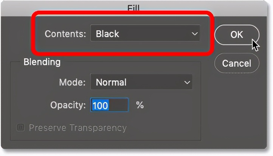
Task: Click the chevron arrow in Contents dropdown
Action: point(195,34)
